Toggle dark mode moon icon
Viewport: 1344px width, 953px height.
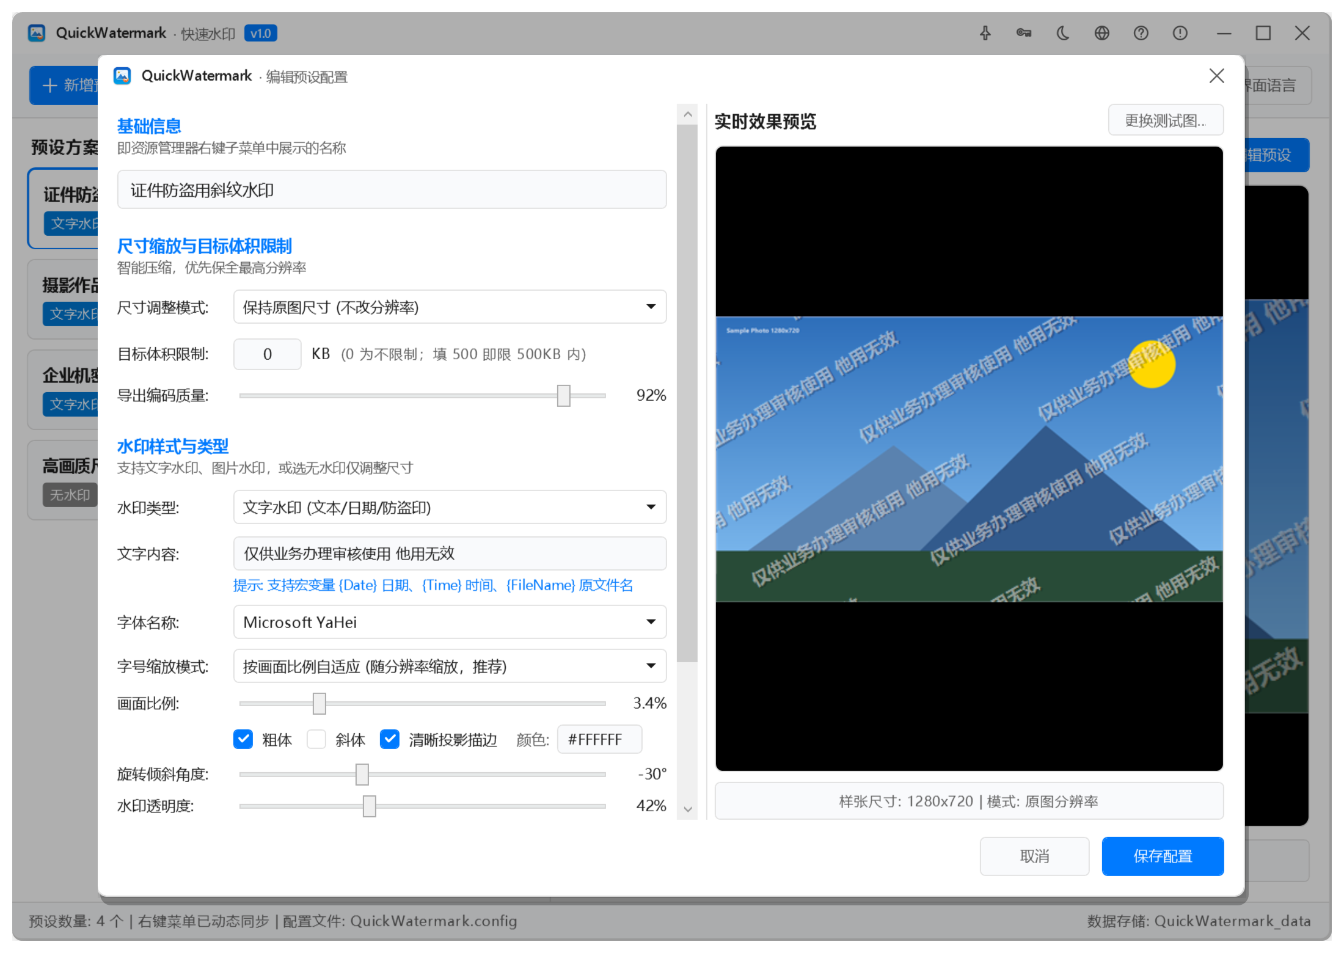pos(1063,33)
